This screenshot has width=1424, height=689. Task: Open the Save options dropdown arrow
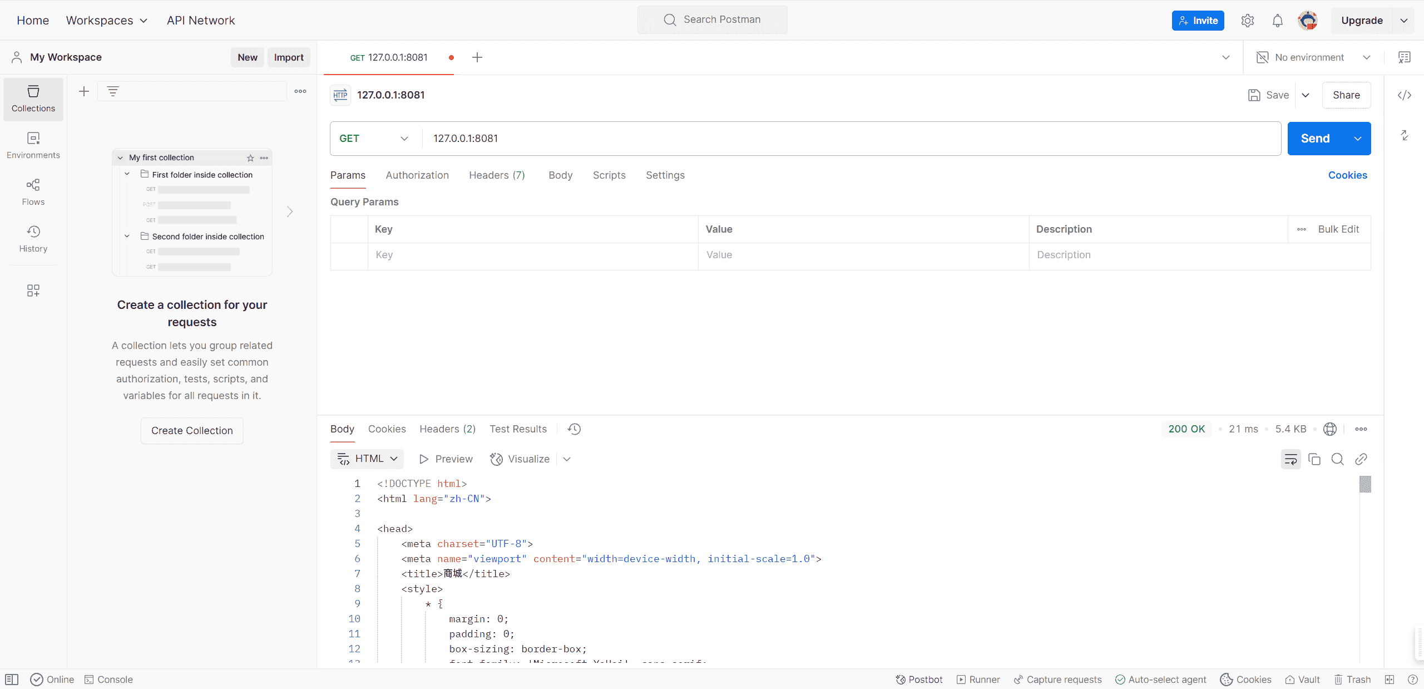tap(1306, 95)
